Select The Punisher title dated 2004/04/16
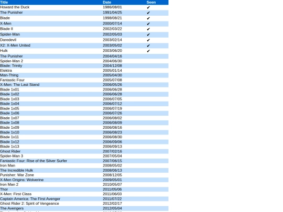Viewport: 283px width, 212px height. pos(12,56)
